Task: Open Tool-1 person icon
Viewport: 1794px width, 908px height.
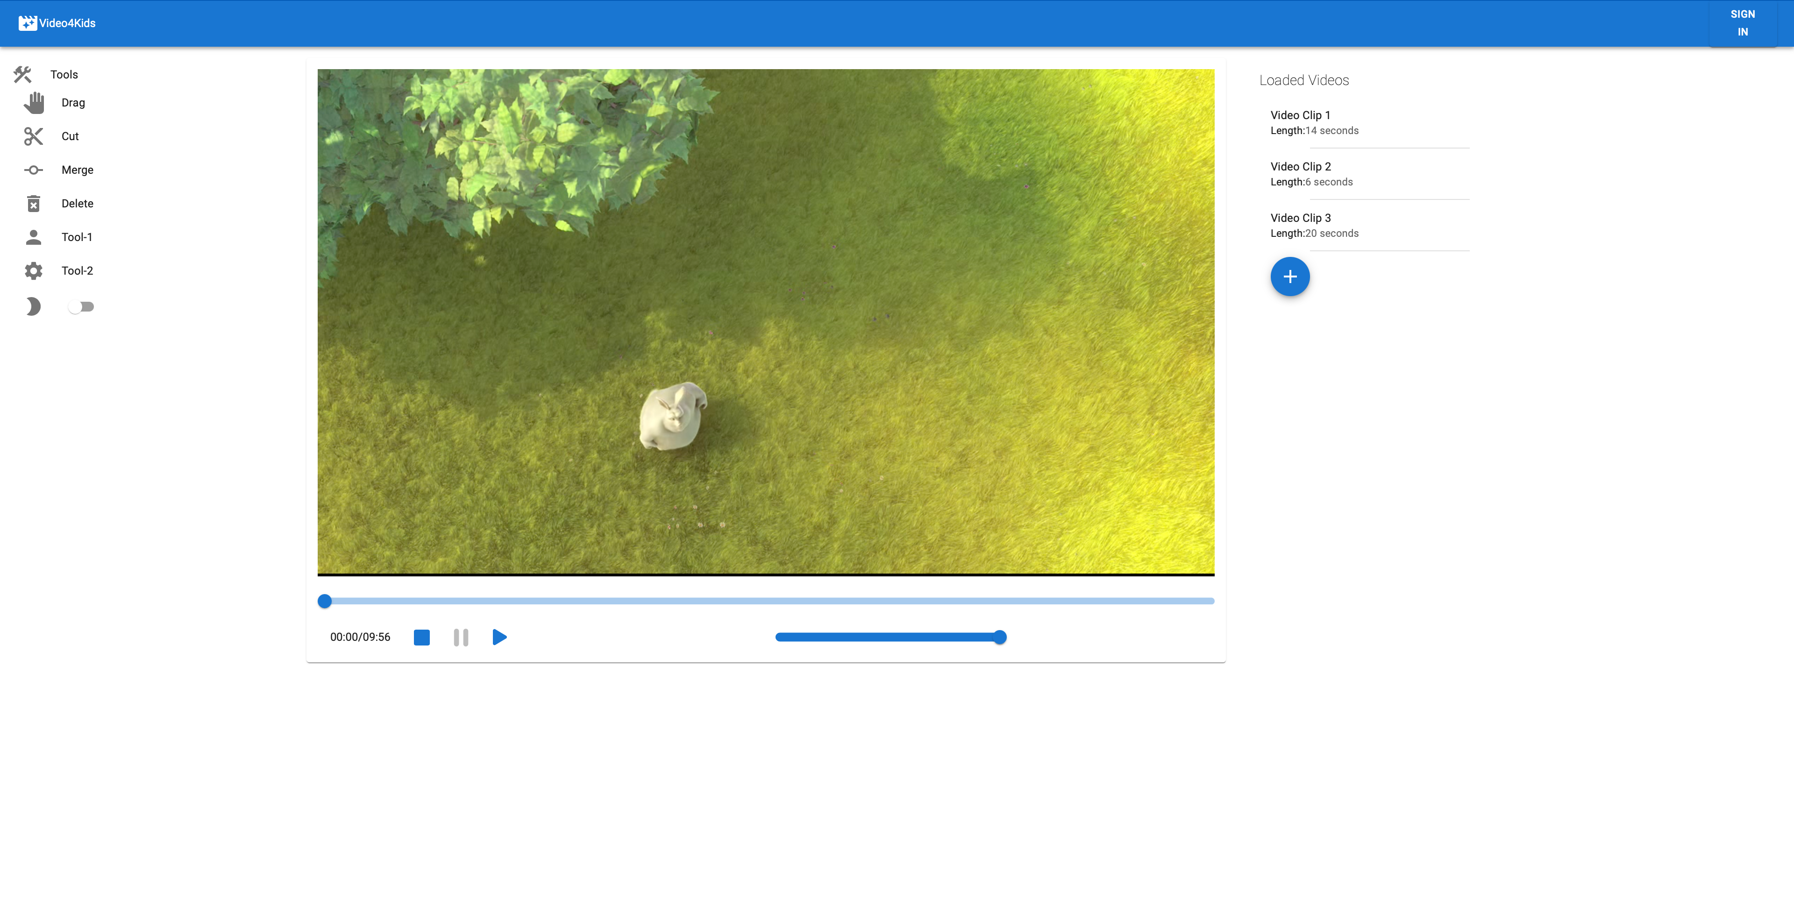Action: [34, 237]
